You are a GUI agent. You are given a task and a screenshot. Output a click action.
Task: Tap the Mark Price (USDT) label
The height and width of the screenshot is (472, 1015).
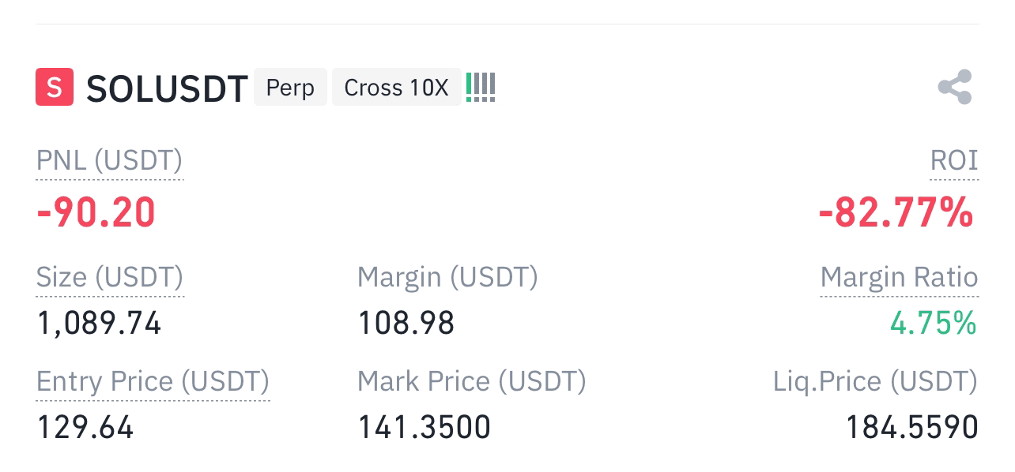(x=472, y=382)
